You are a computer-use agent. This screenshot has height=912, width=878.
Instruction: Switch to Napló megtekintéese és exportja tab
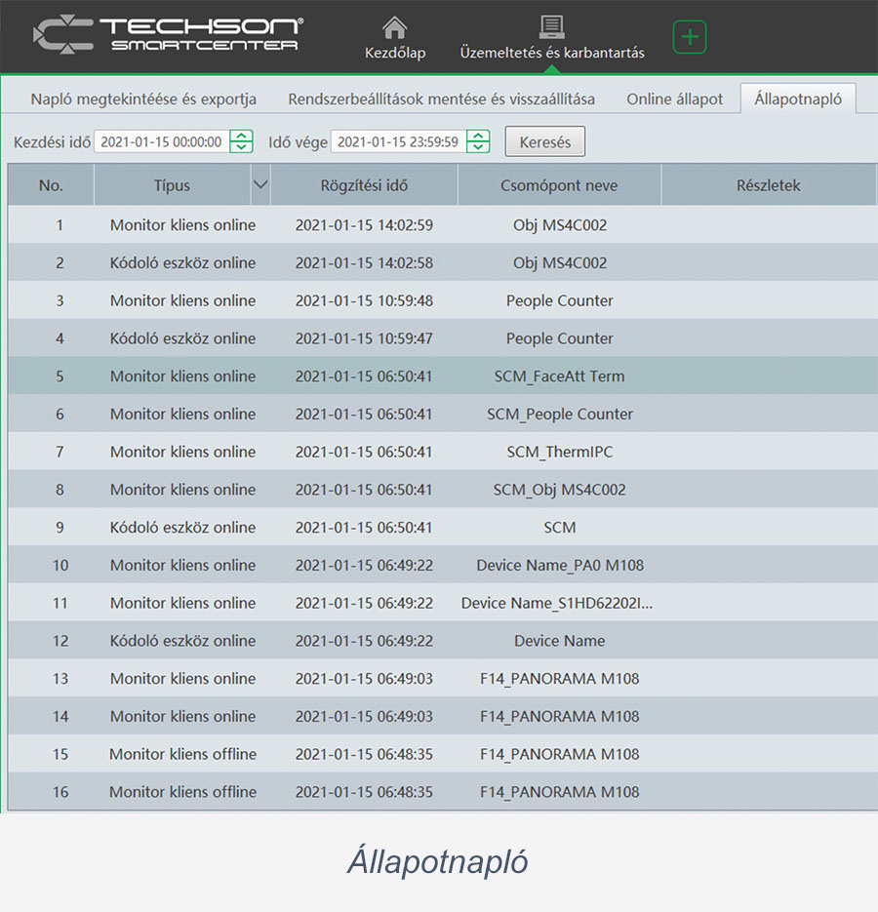(x=143, y=99)
